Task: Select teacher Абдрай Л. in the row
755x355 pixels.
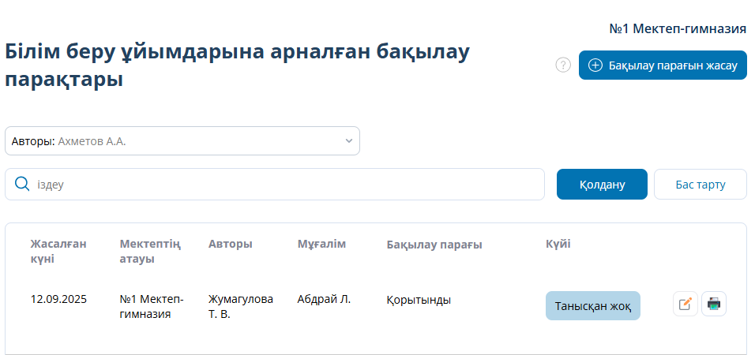Action: 324,299
